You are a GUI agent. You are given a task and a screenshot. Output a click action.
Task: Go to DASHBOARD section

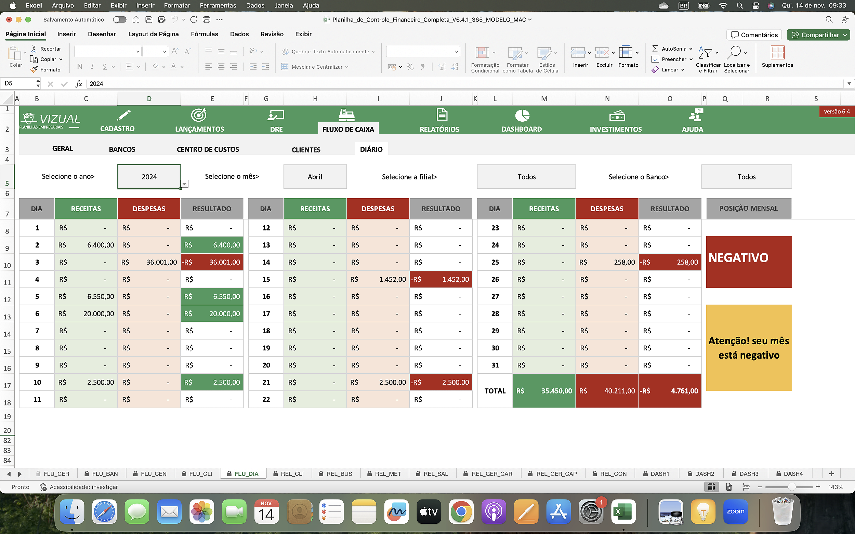[x=522, y=120]
